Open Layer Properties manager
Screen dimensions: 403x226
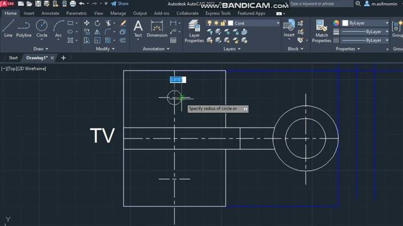[x=194, y=31]
